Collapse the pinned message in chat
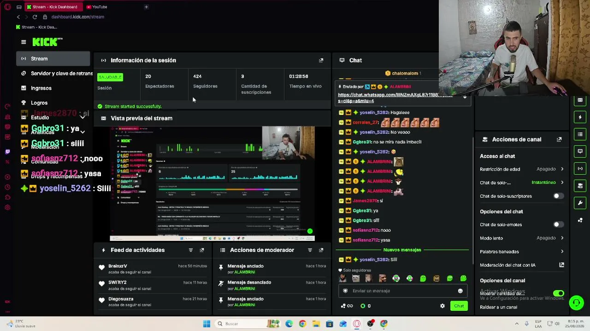The width and height of the screenshot is (590, 331). pos(465,97)
